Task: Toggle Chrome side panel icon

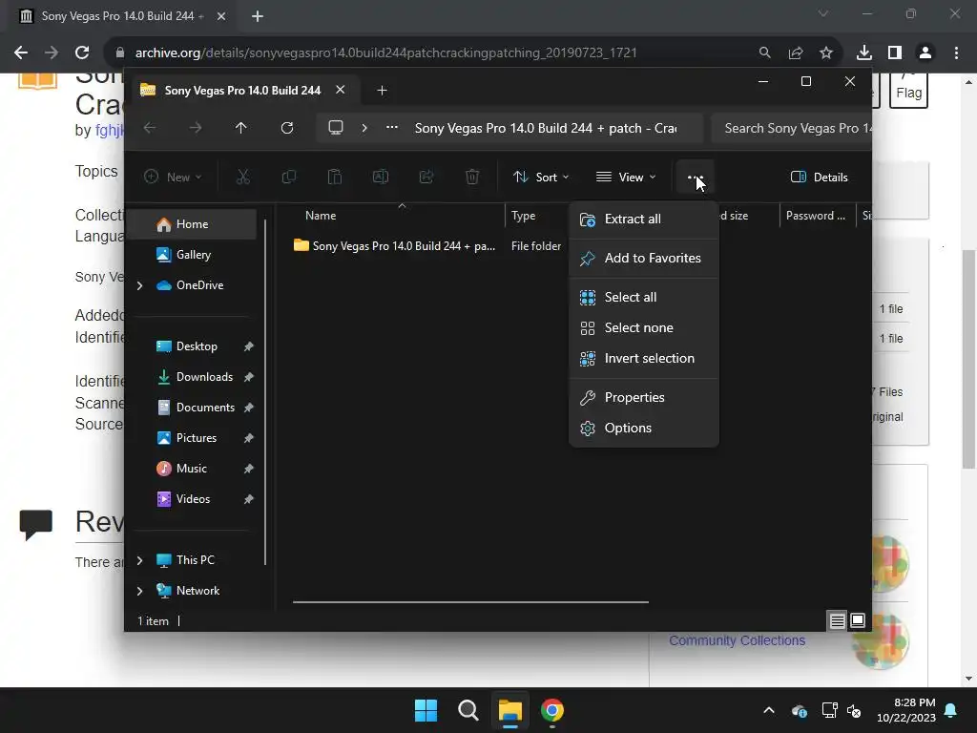Action: coord(894,53)
